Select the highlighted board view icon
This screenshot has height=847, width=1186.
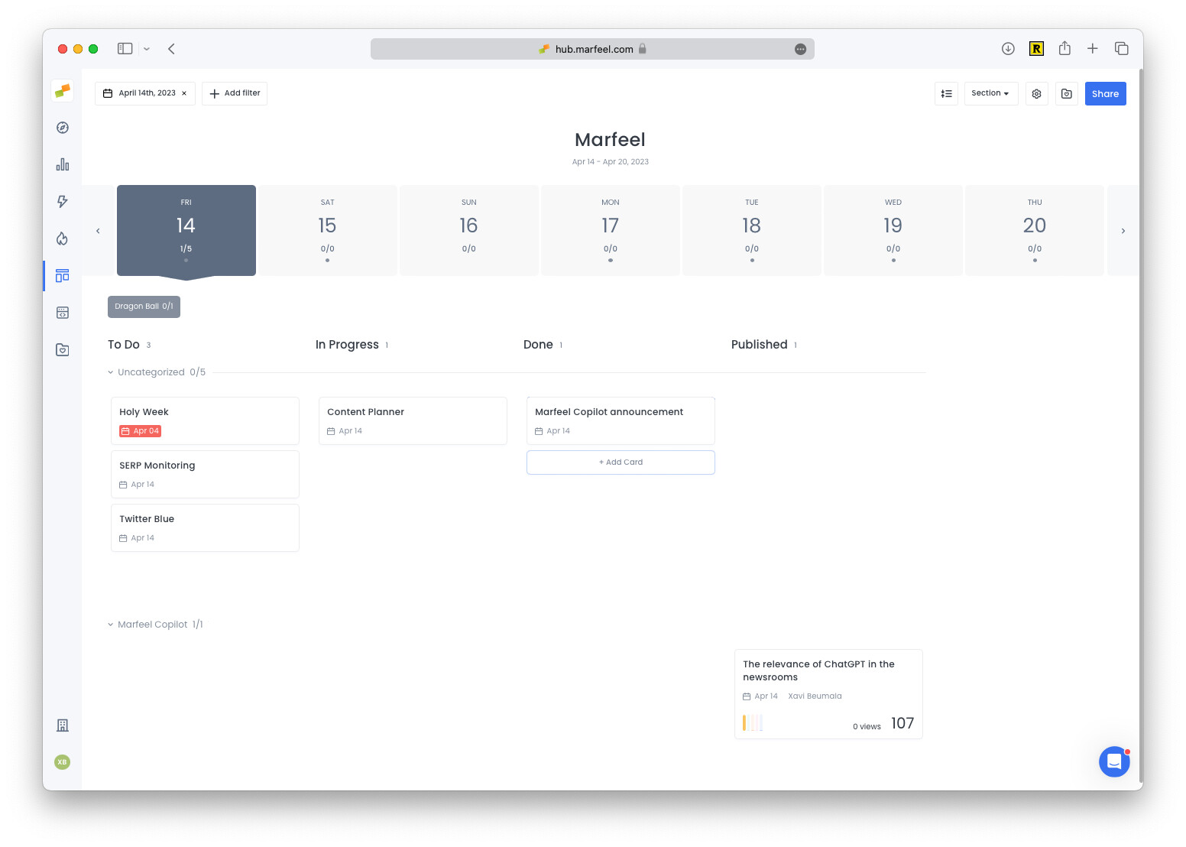click(x=62, y=276)
